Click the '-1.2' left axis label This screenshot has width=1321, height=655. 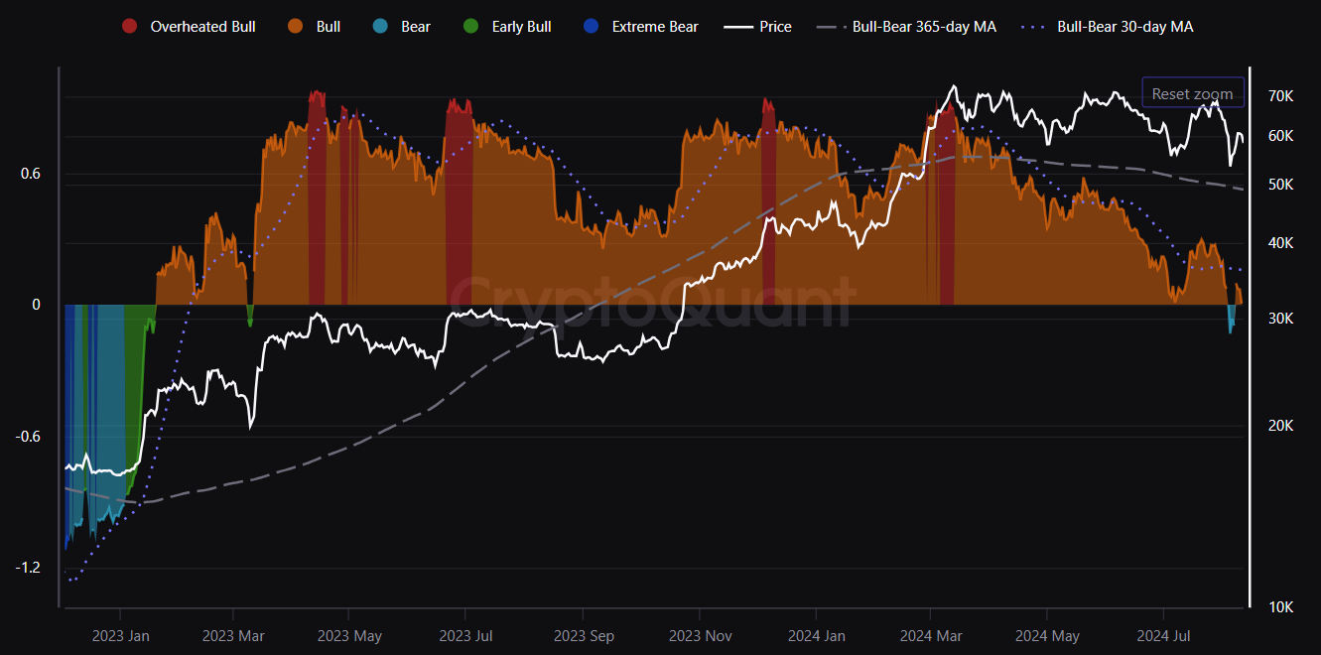tap(27, 568)
